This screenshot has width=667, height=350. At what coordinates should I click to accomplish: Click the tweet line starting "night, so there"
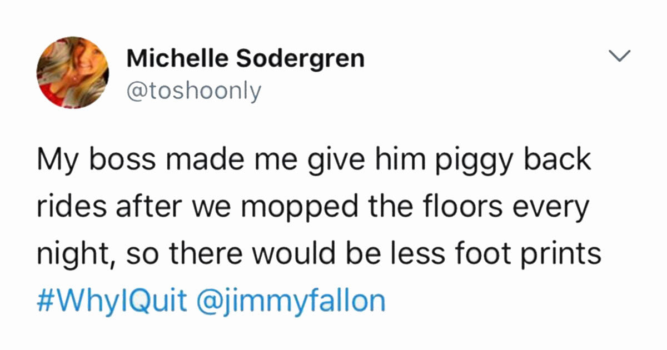point(320,256)
